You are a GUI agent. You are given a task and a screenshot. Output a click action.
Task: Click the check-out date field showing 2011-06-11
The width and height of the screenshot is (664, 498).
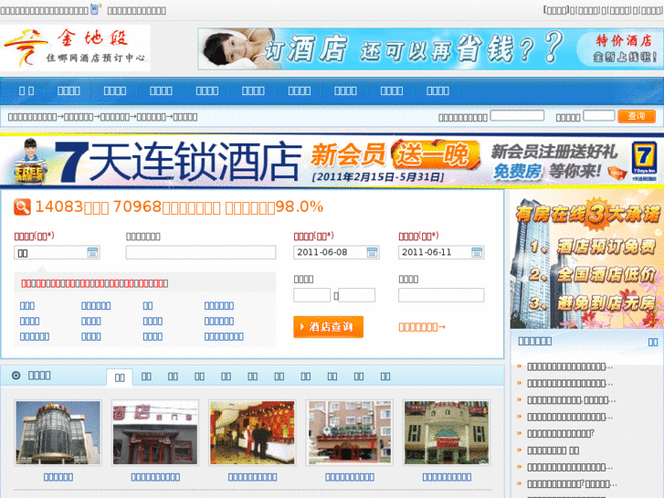point(441,252)
